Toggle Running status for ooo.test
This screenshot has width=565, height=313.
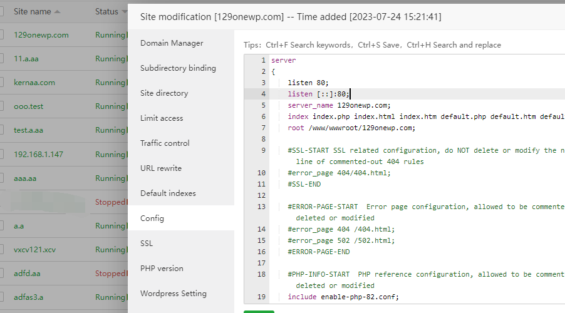tap(110, 106)
